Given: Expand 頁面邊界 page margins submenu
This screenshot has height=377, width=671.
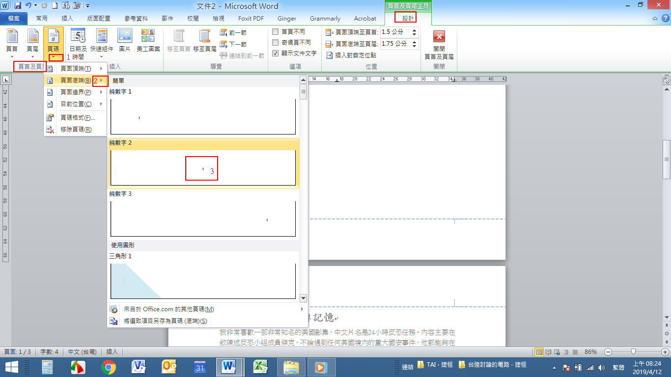Looking at the screenshot, I should (x=75, y=92).
